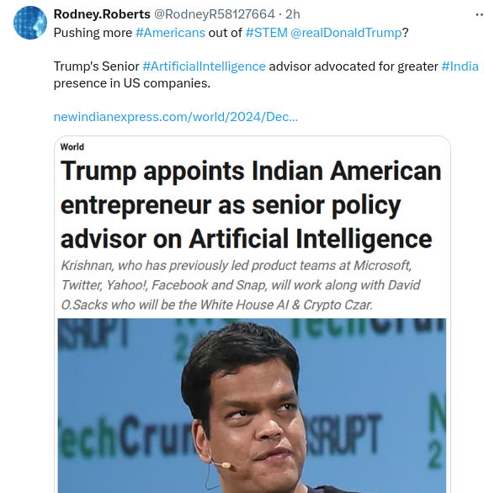Open the #STEM hashtag
The height and width of the screenshot is (493, 484).
[266, 32]
